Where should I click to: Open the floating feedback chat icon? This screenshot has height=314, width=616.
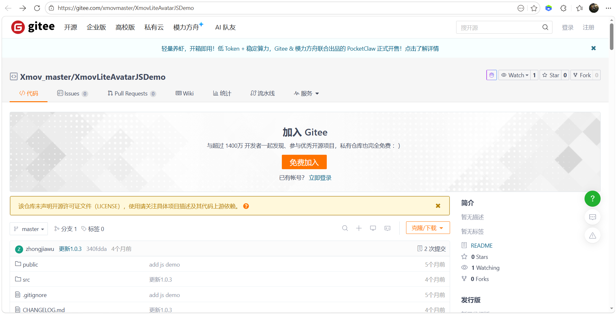point(593,217)
